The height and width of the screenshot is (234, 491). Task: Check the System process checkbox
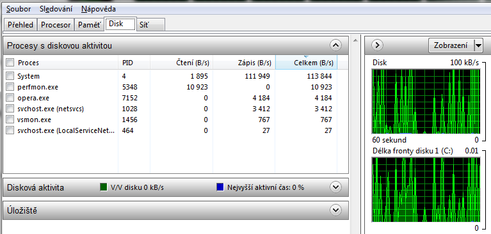click(10, 75)
